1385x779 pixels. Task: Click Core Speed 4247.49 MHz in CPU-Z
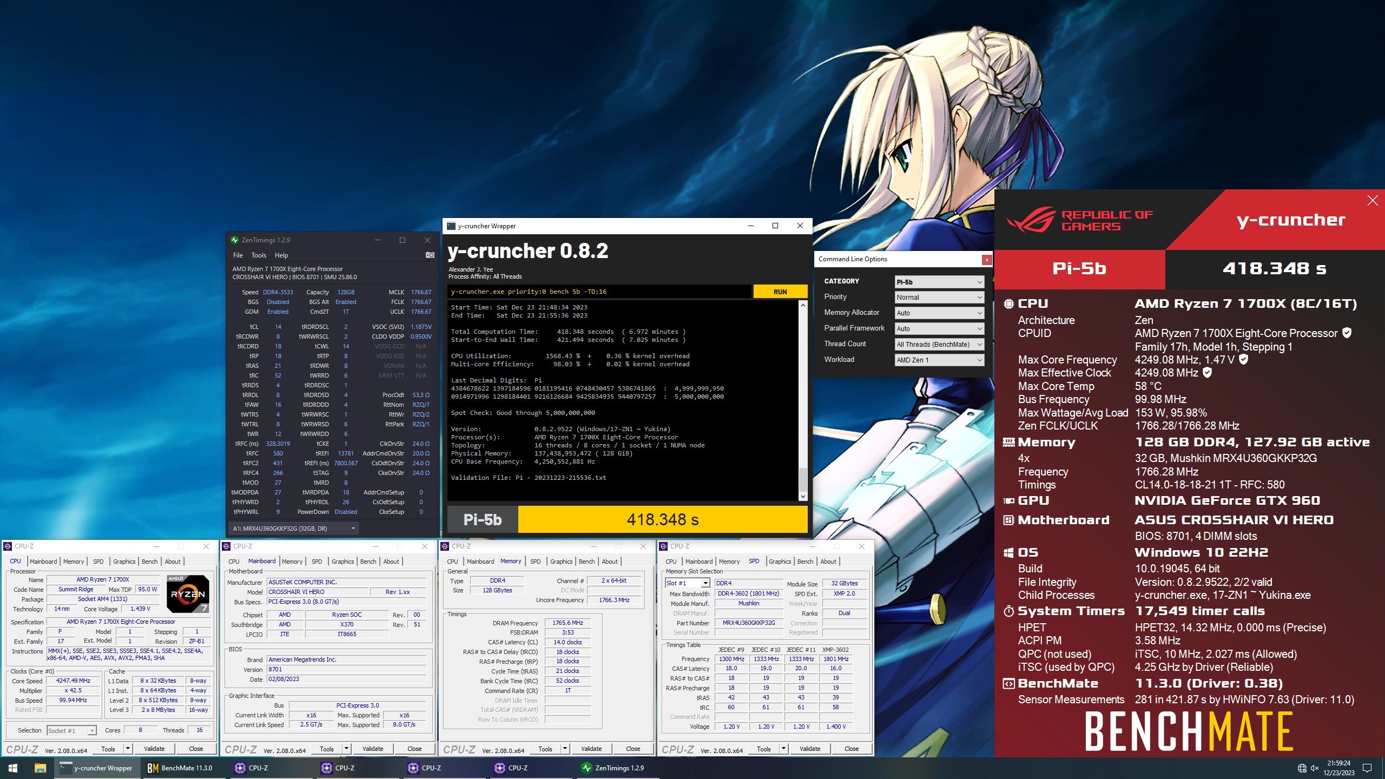pos(74,681)
